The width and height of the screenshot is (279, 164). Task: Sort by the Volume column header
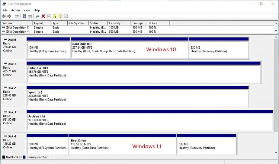point(17,23)
